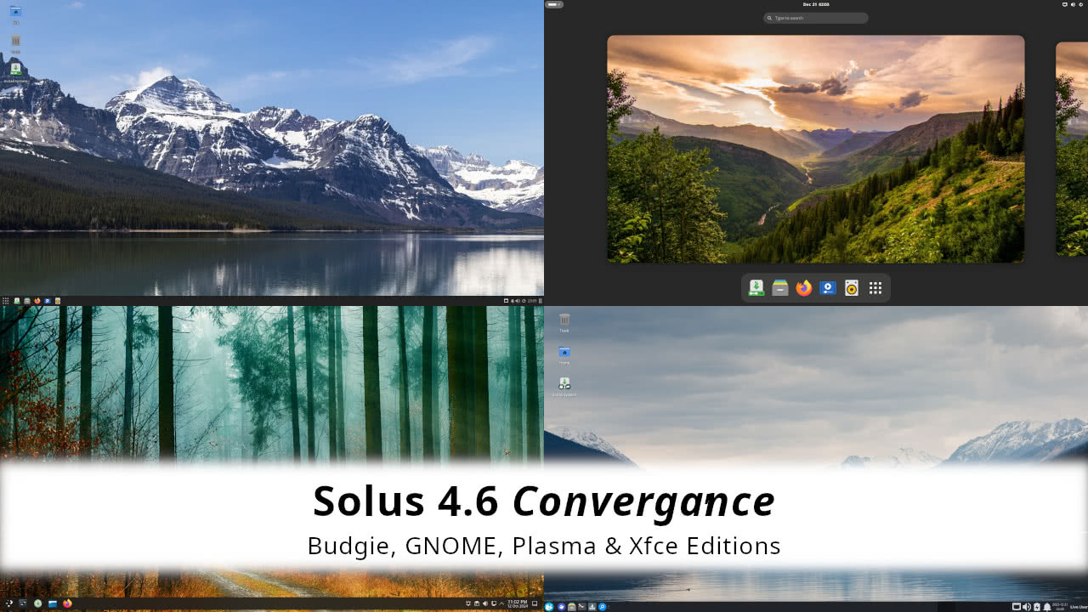The image size is (1088, 612).
Task: Click the Plasma panel digital clock
Action: pyautogui.click(x=518, y=603)
